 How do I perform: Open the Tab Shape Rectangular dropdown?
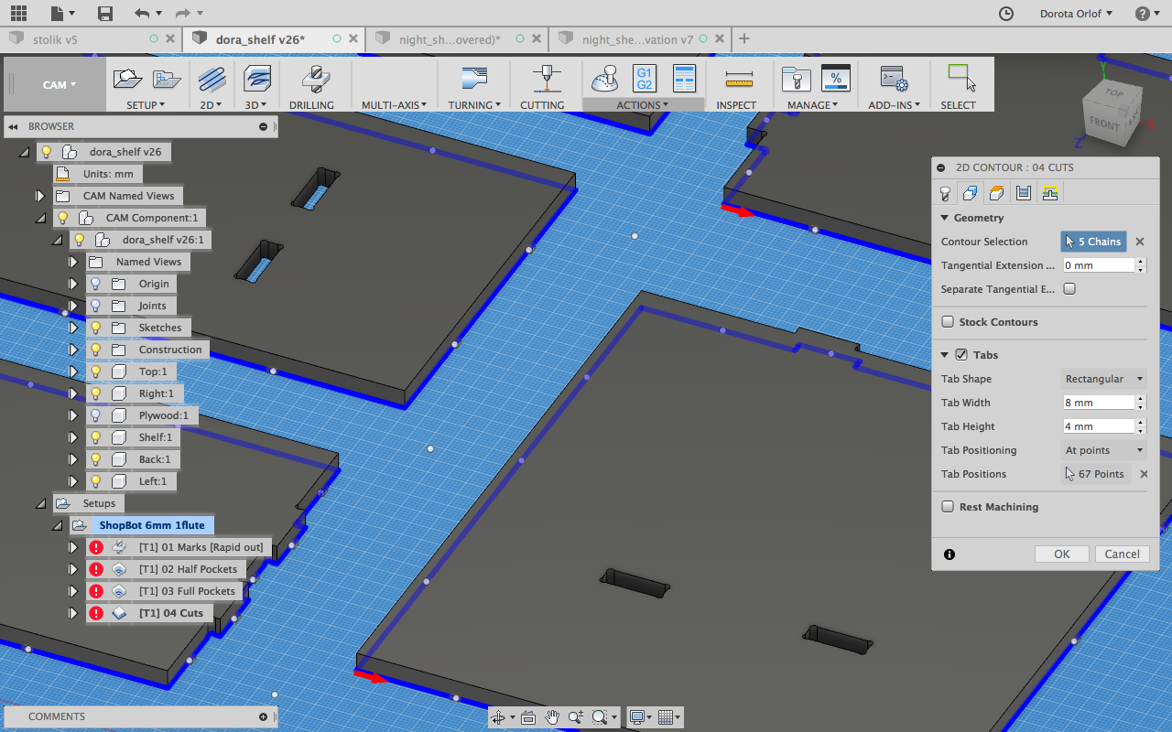coord(1104,379)
